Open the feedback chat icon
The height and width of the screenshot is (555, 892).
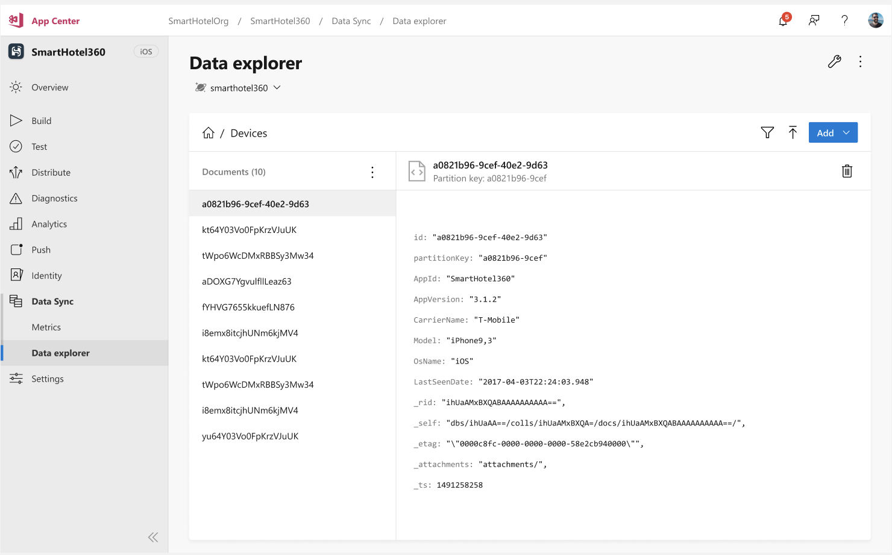point(814,20)
